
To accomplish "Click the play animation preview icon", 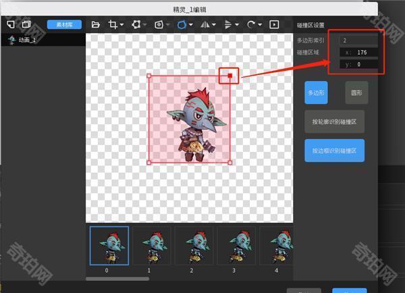I will click(x=274, y=24).
